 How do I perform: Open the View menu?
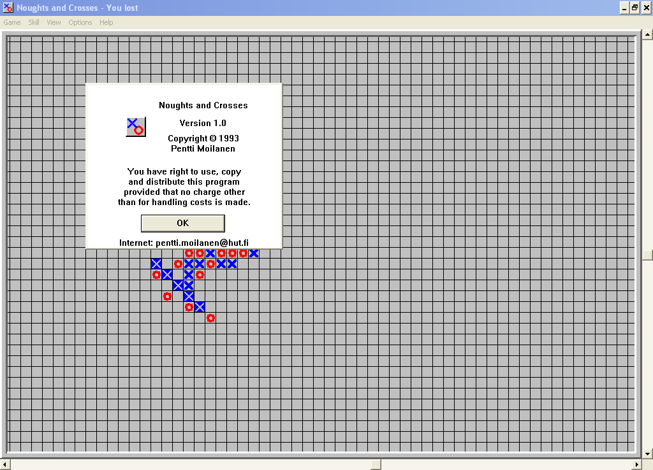click(x=54, y=22)
